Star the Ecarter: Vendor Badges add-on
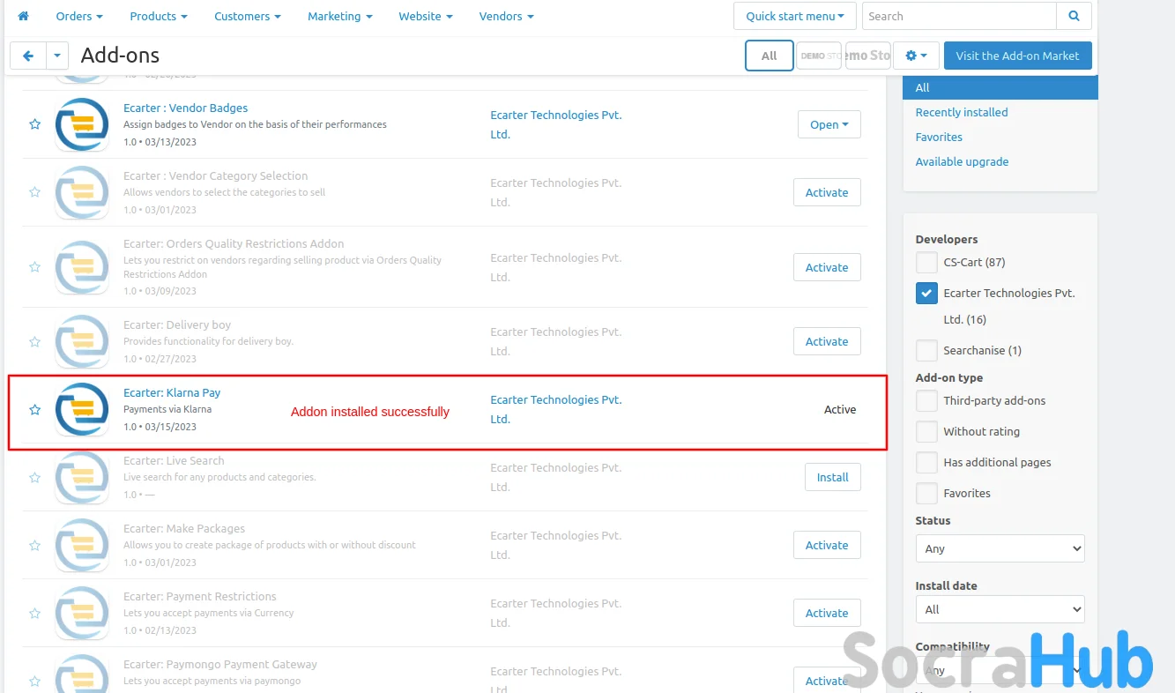The width and height of the screenshot is (1175, 693). (x=35, y=124)
